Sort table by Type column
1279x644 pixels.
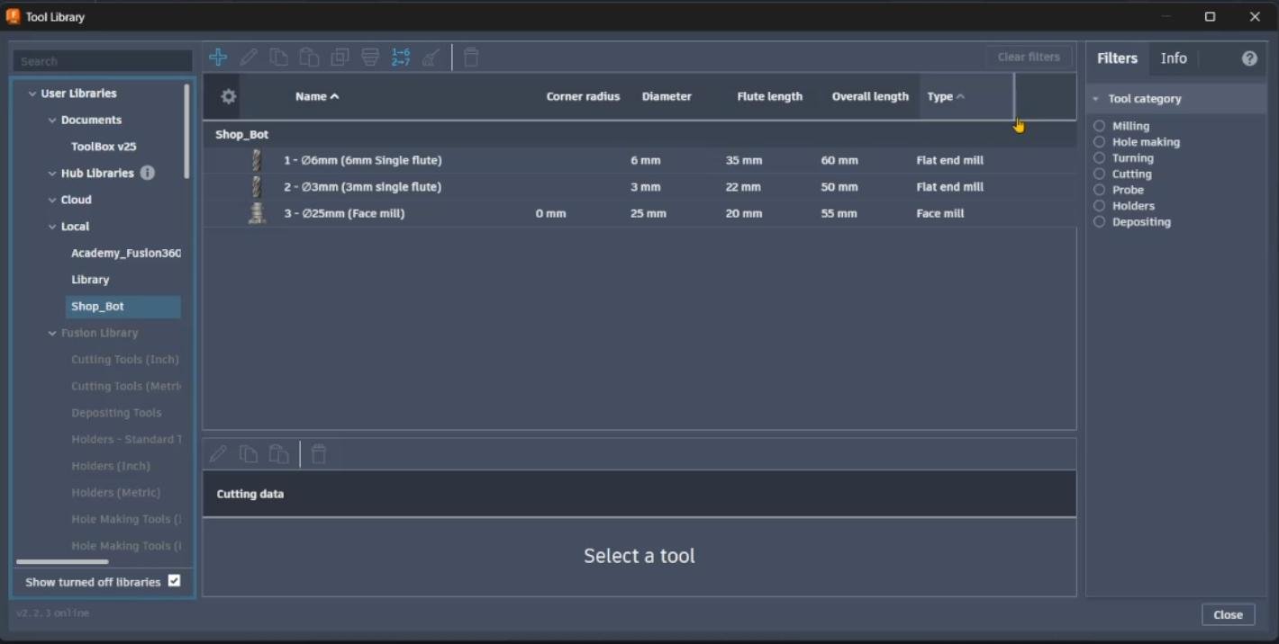946,96
